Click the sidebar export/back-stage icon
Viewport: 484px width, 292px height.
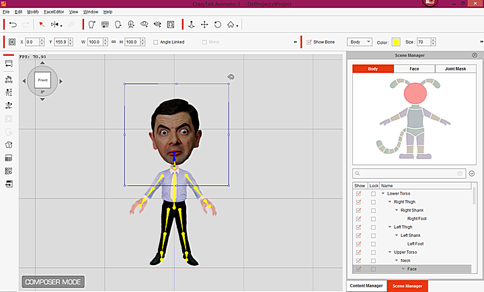pyautogui.click(x=9, y=184)
